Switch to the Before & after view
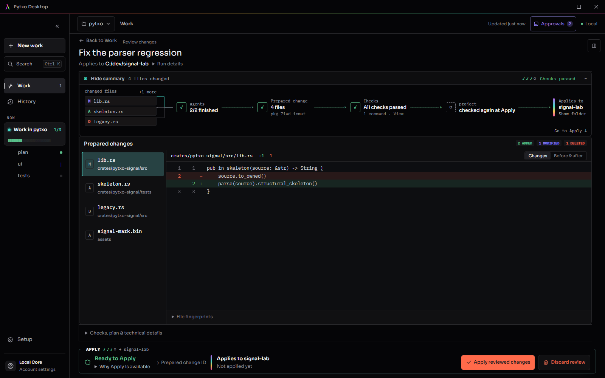The image size is (605, 378). (568, 156)
